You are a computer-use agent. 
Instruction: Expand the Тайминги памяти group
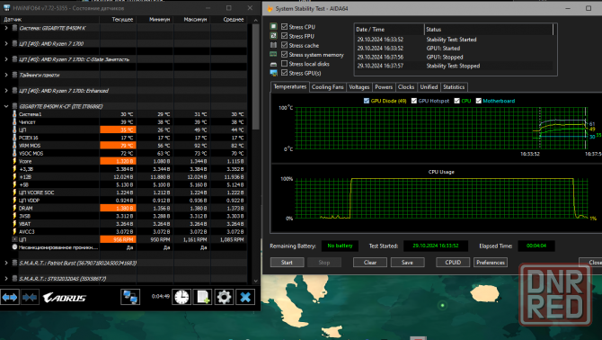pyautogui.click(x=6, y=75)
